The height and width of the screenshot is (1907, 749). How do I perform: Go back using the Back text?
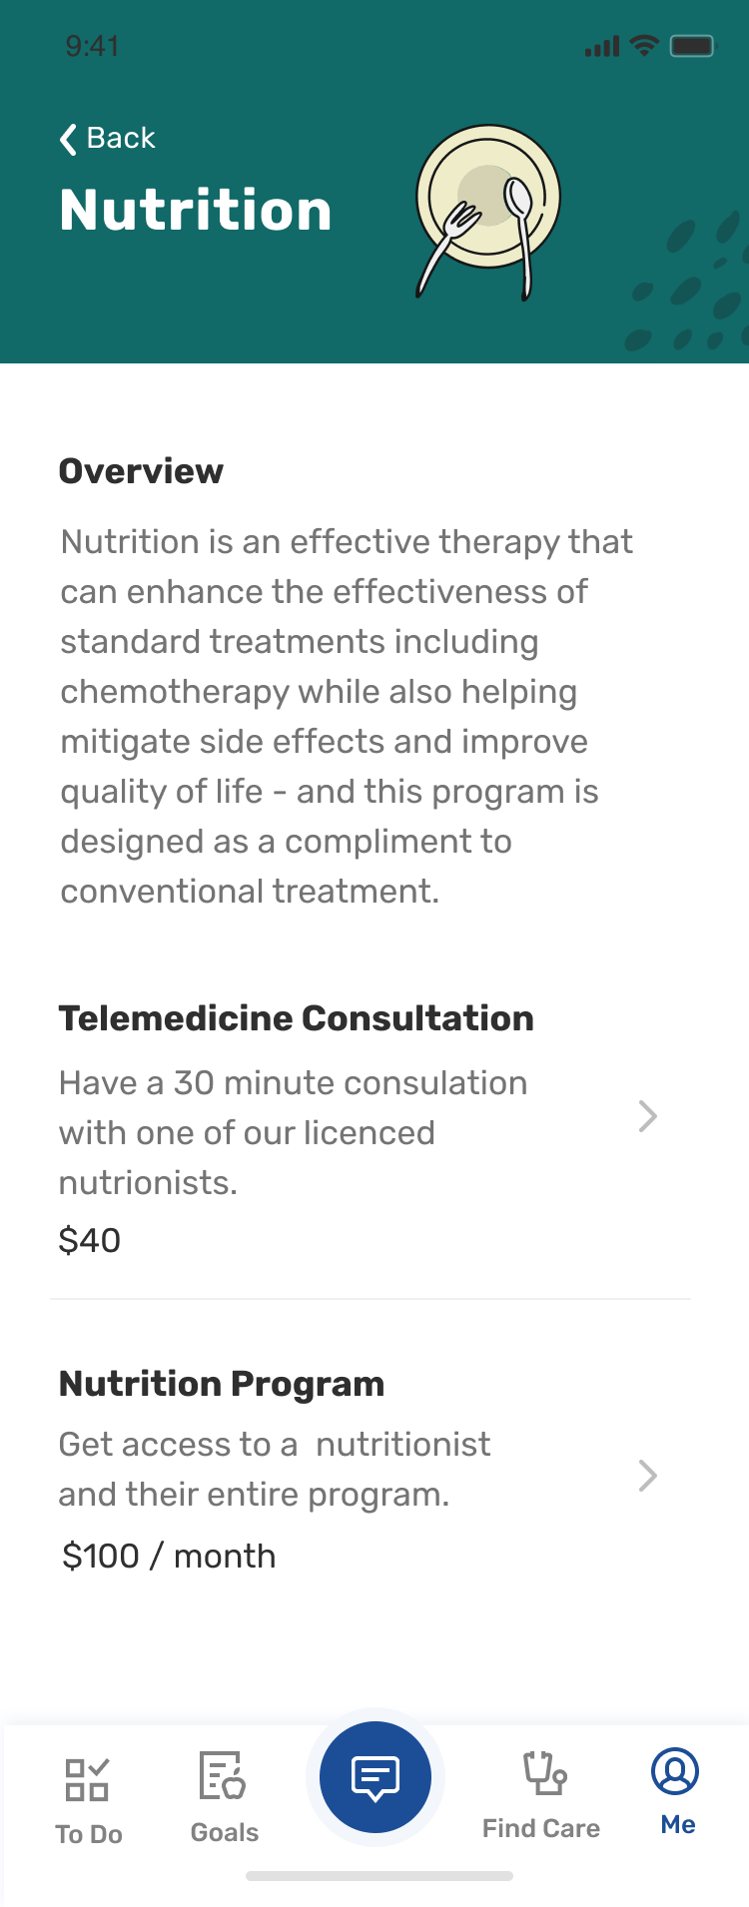tap(121, 138)
